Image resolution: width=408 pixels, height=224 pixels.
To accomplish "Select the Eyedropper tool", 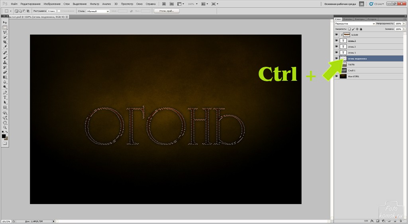I will [5, 47].
